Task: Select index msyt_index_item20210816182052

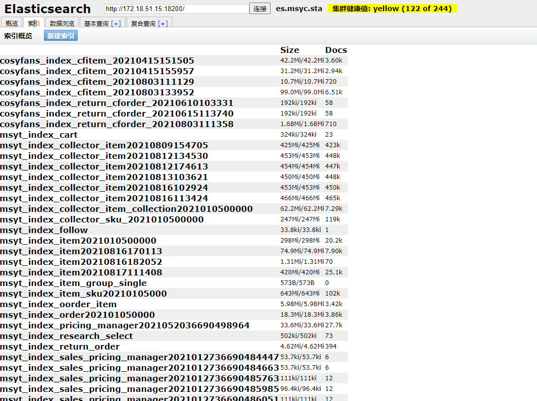Action: (81, 262)
